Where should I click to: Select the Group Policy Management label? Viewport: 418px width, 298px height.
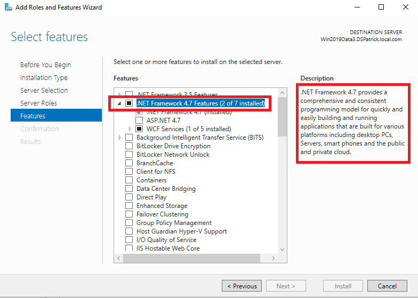tap(174, 223)
